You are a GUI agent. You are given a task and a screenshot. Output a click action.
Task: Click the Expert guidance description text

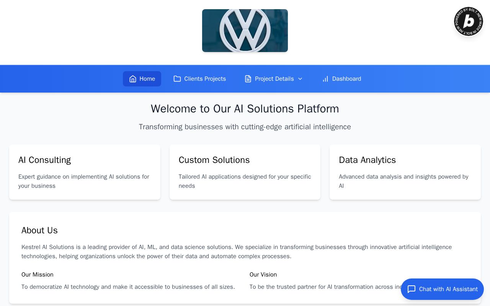[x=84, y=181]
